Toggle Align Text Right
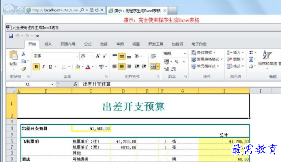This screenshot has width=281, height=162. pyautogui.click(x=129, y=67)
